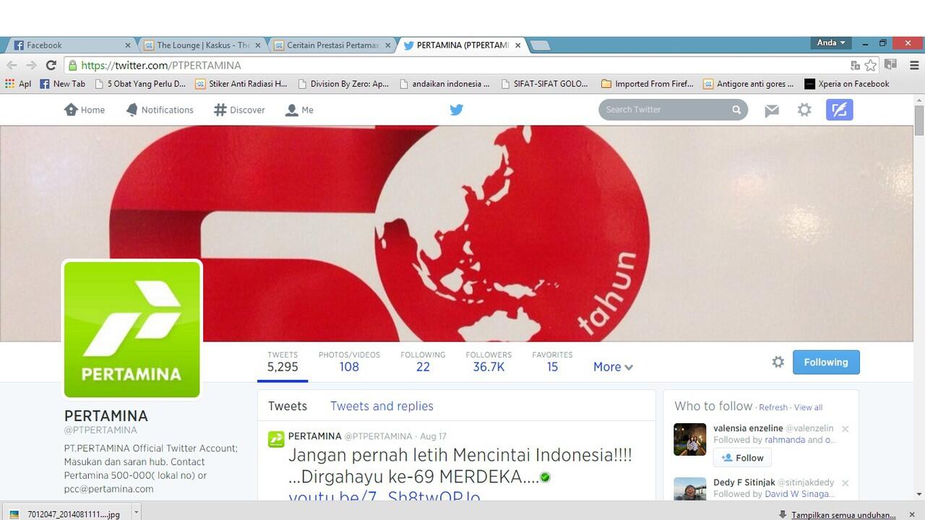The image size is (925, 520).
Task: Open valensia enzeline avatar
Action: pyautogui.click(x=689, y=439)
